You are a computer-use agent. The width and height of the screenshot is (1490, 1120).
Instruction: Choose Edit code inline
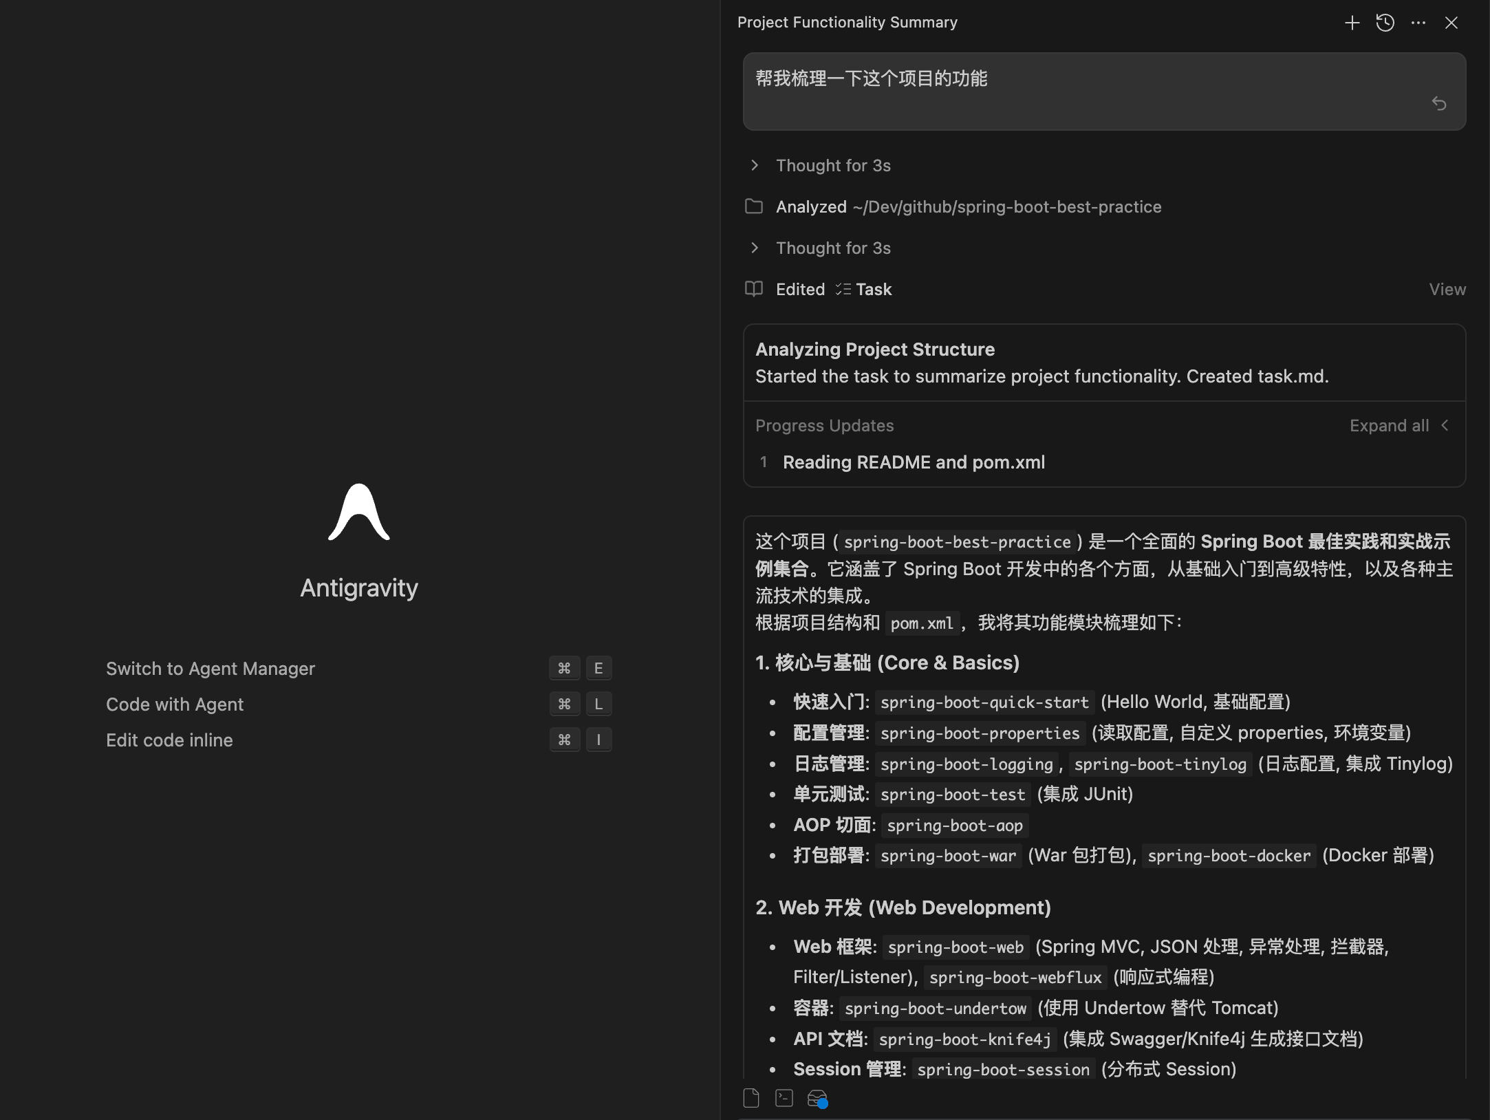(x=169, y=740)
